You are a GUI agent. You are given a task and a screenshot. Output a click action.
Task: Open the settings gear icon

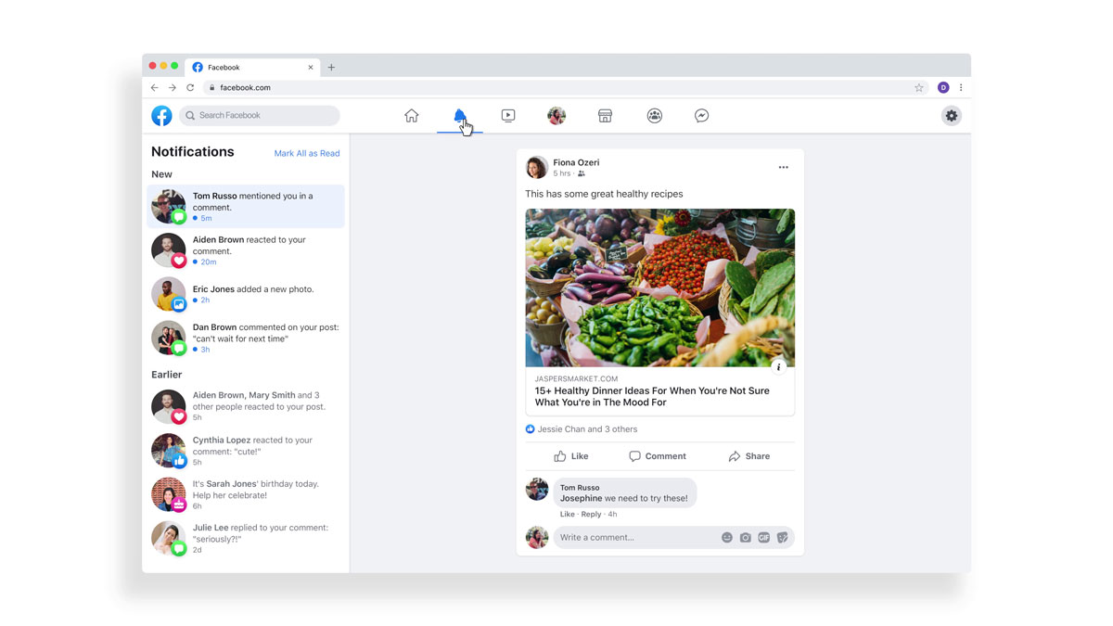click(x=952, y=116)
